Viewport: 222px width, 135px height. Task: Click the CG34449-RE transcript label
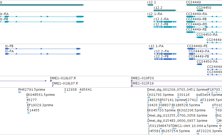coord(196,30)
